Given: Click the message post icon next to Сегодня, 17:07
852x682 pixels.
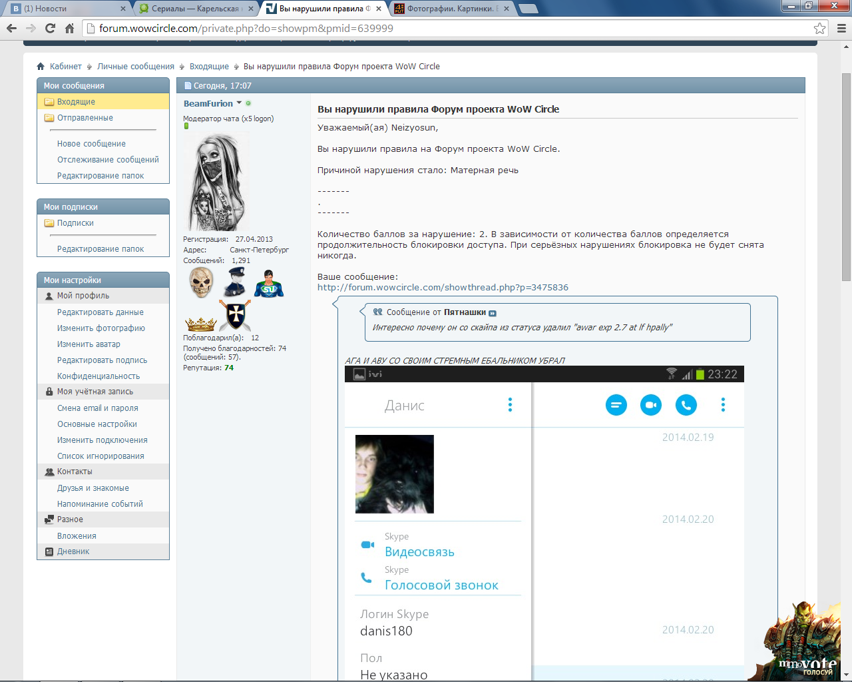Looking at the screenshot, I should 188,86.
